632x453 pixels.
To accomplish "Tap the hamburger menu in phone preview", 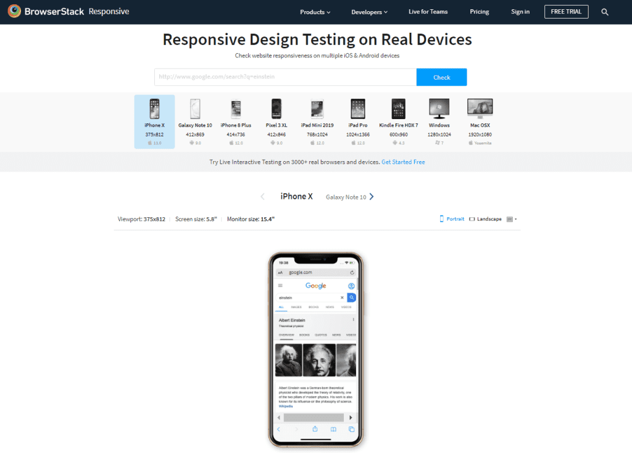I will [280, 286].
